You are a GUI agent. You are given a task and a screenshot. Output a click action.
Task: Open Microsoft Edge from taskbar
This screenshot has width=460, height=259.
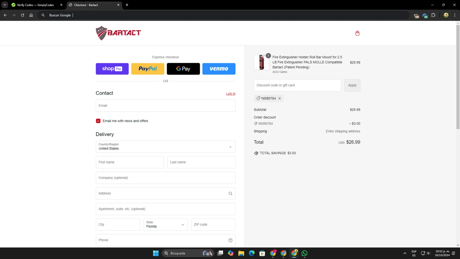252,253
